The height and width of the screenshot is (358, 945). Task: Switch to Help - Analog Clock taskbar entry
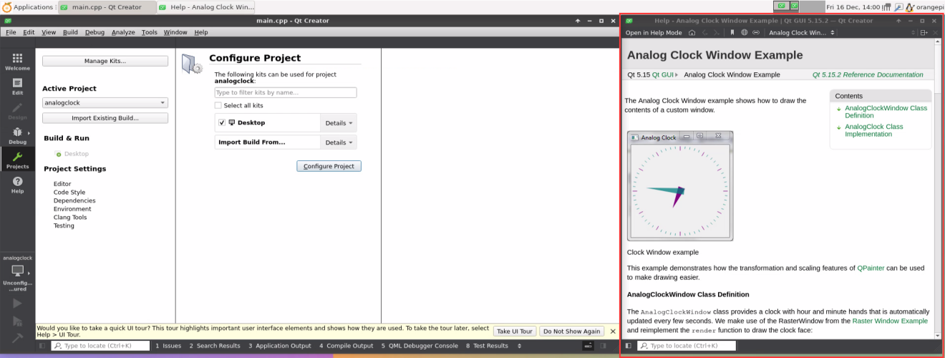click(206, 6)
